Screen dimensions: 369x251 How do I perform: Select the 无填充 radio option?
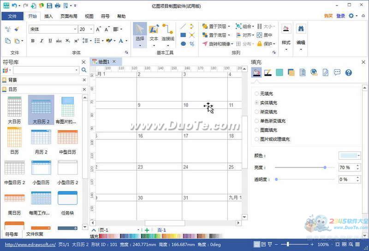pyautogui.click(x=257, y=94)
